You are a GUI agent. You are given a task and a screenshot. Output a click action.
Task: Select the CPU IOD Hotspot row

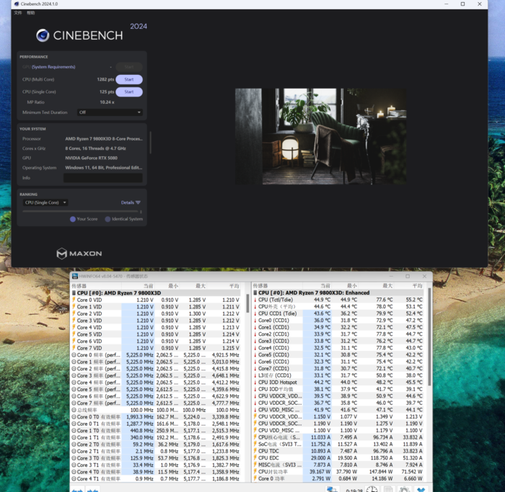338,383
